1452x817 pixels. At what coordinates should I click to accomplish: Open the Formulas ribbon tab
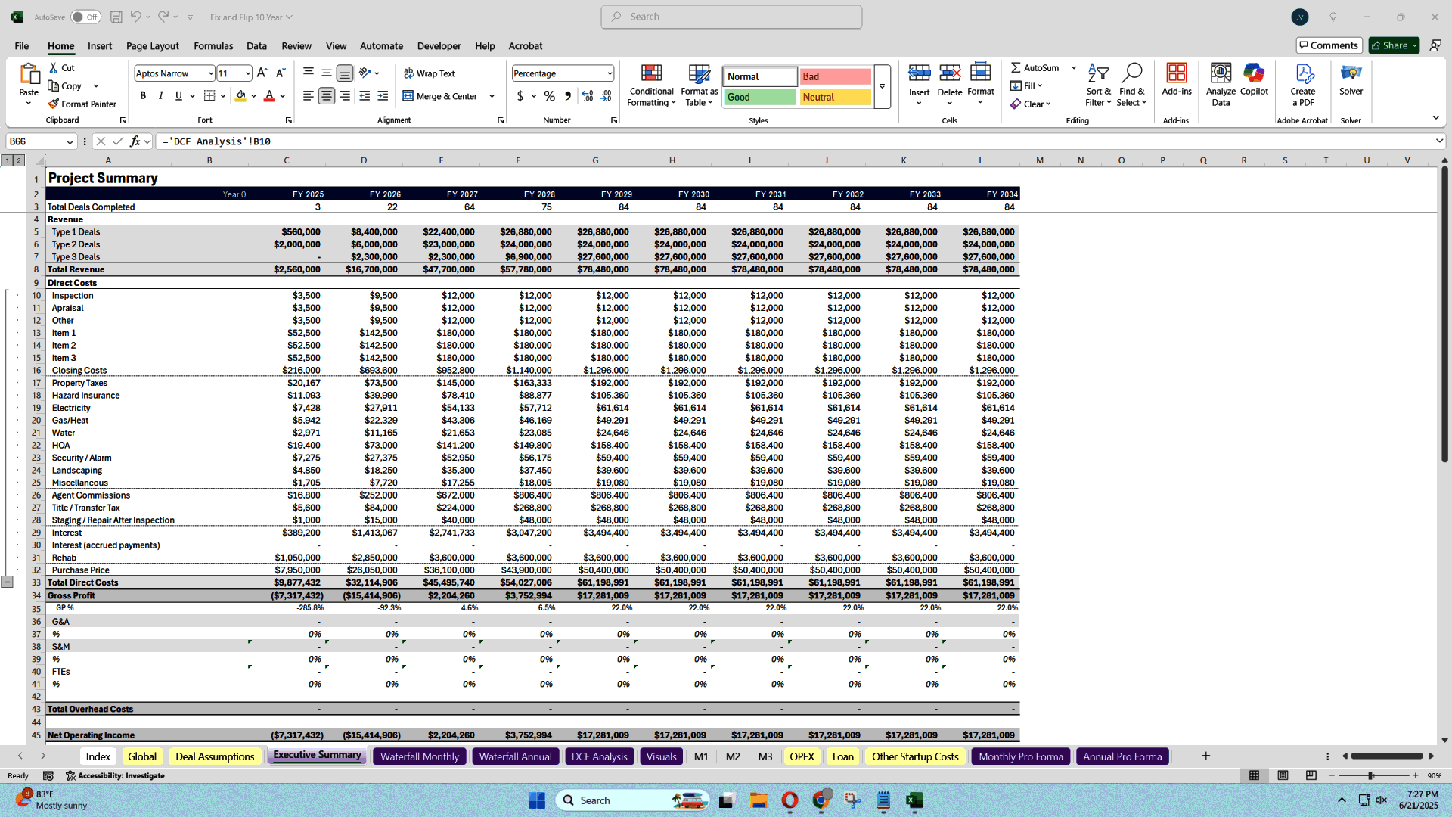pyautogui.click(x=213, y=46)
